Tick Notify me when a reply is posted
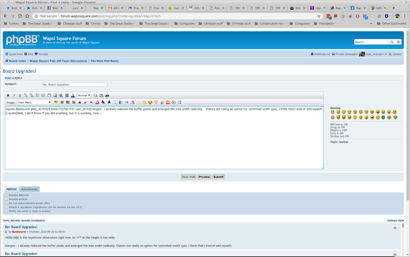410x257 pixels. point(6,211)
